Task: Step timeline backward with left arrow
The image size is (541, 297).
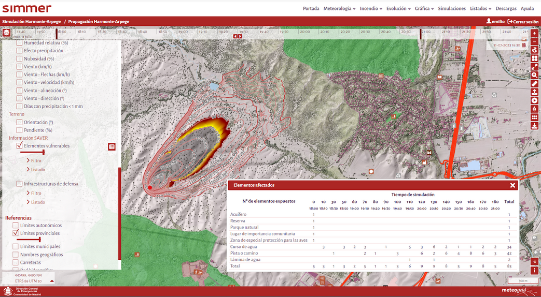Action: 235,36
